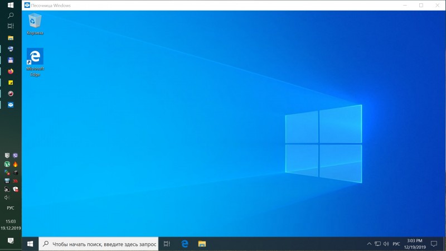Switch to Firefox on the host taskbar
Screen dimensions: 446x251
[11, 71]
